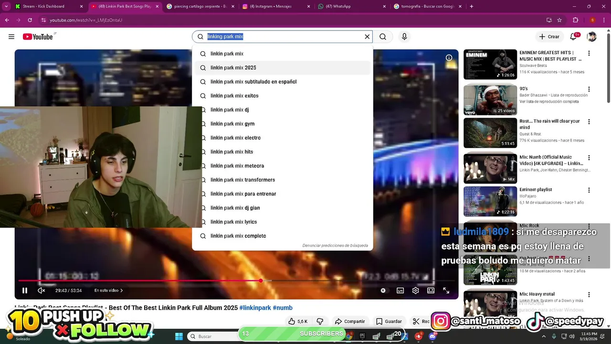Go back with browser back arrow
611x344 pixels.
[7, 20]
